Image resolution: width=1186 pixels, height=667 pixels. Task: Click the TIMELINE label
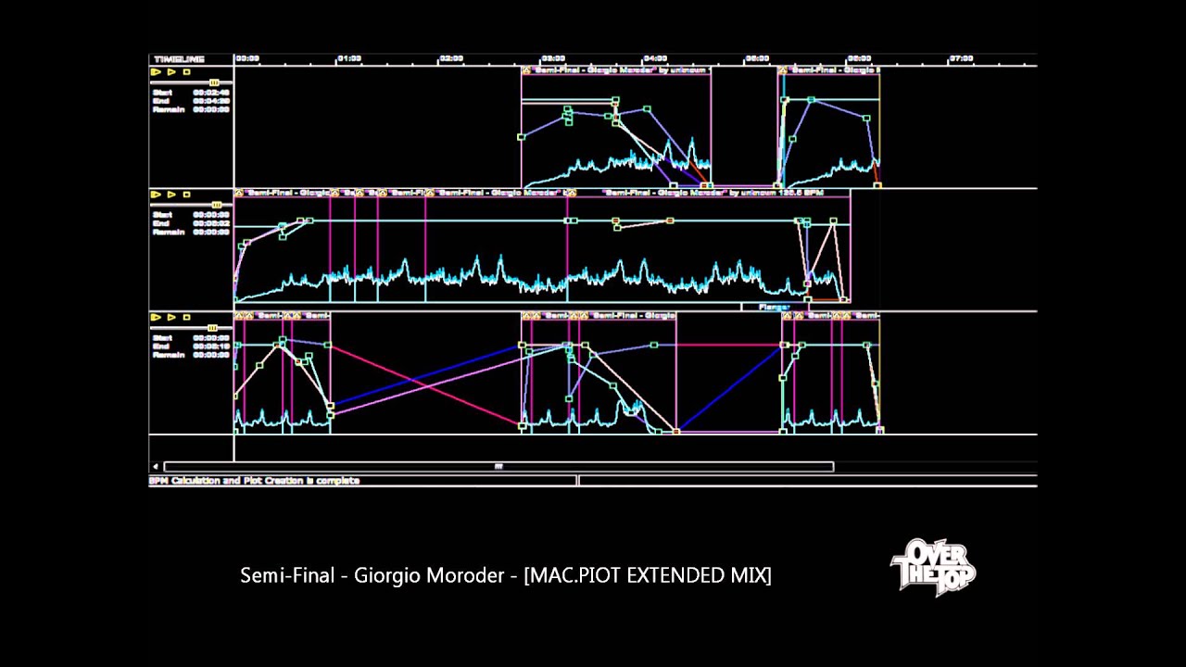click(x=179, y=59)
